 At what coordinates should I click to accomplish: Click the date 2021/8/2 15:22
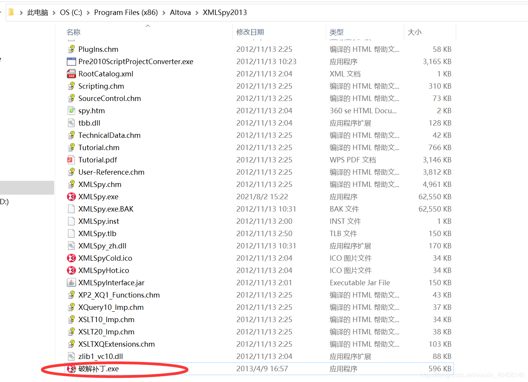pos(262,197)
